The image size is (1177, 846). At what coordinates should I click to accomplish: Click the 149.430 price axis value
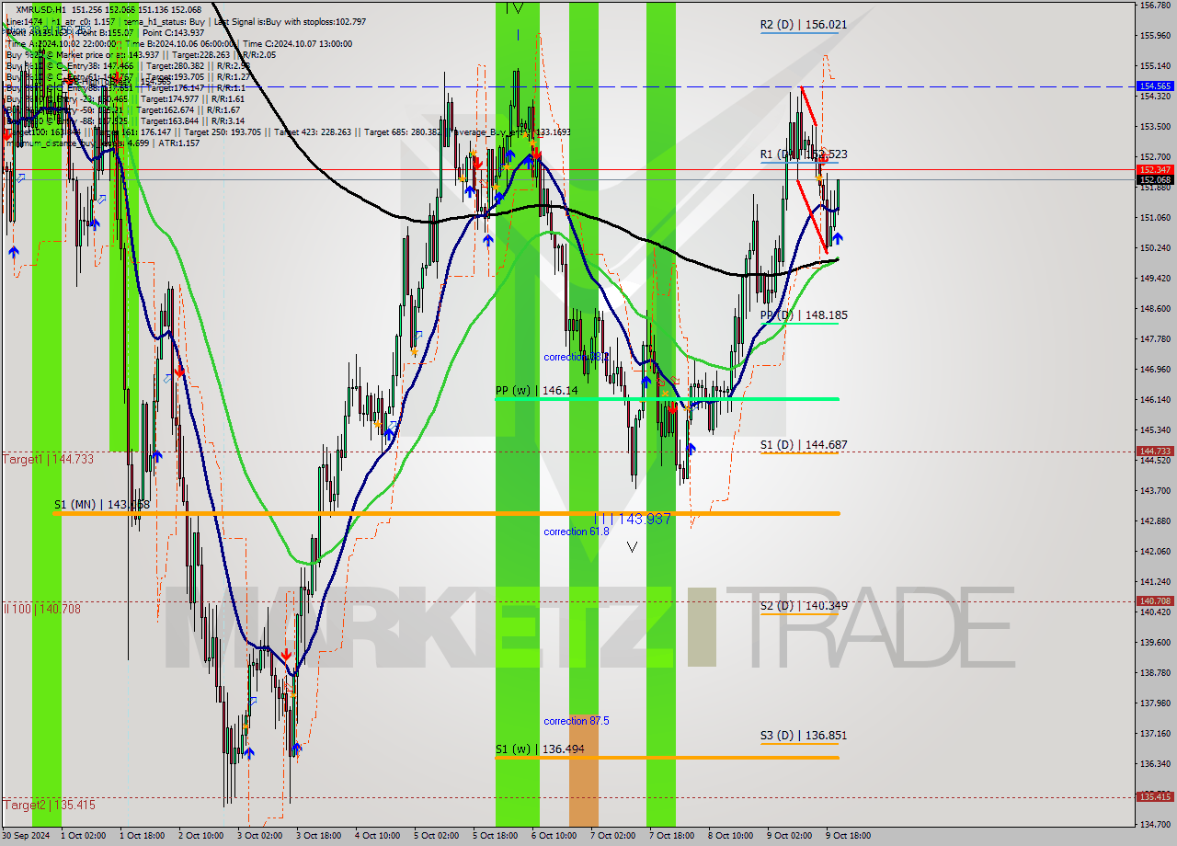pyautogui.click(x=1155, y=278)
